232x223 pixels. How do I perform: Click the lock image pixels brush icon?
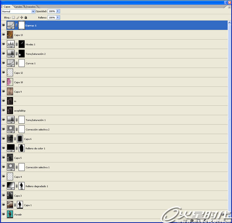(17, 17)
